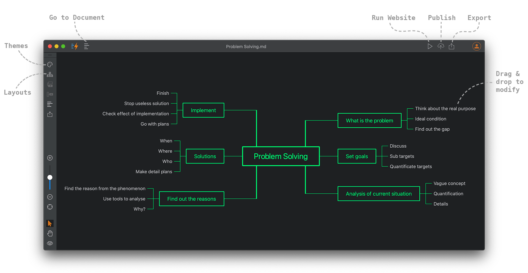This screenshot has height=273, width=528.
Task: Select the node style icon below Layouts
Action: (x=50, y=84)
